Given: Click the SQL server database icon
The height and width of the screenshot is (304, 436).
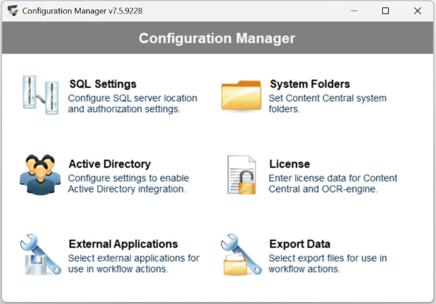Looking at the screenshot, I should pyautogui.click(x=39, y=95).
